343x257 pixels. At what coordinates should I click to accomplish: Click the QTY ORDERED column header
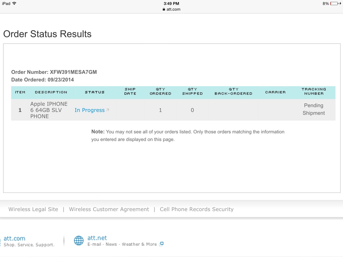[x=160, y=91]
